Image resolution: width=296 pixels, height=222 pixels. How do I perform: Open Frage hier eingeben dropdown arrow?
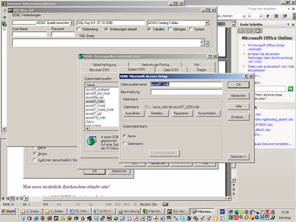(289, 9)
